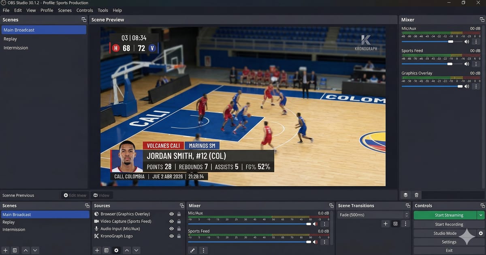Click the trash icon beside the preview

point(416,195)
